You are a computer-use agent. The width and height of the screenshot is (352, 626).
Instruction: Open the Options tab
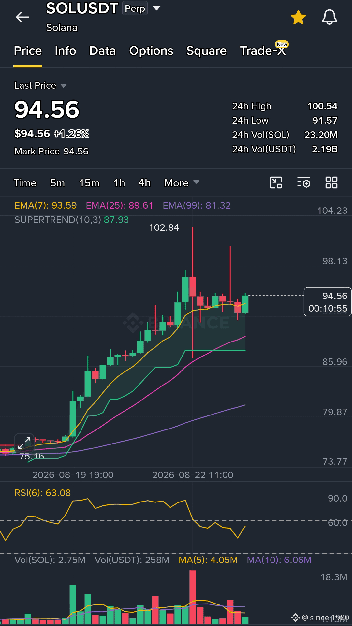tap(151, 51)
